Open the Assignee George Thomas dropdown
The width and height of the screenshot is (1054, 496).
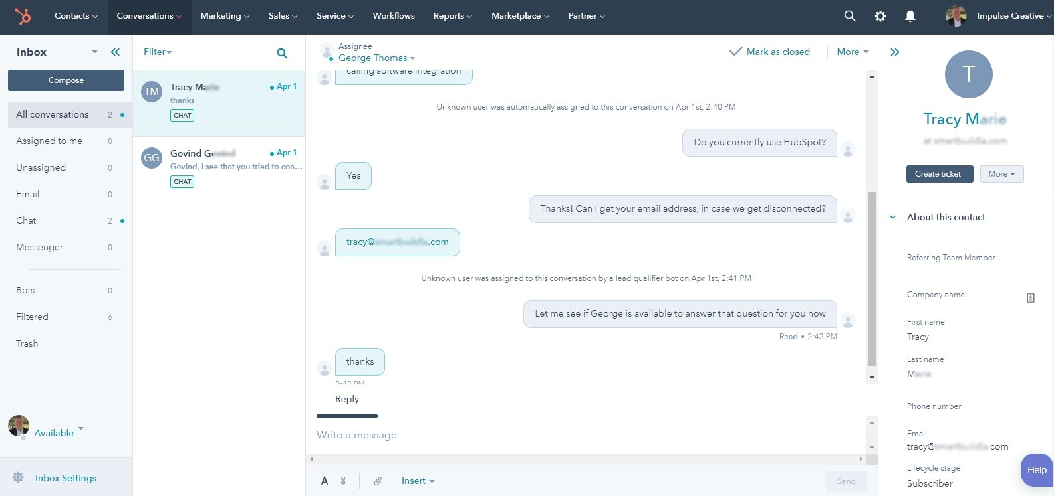pyautogui.click(x=376, y=58)
